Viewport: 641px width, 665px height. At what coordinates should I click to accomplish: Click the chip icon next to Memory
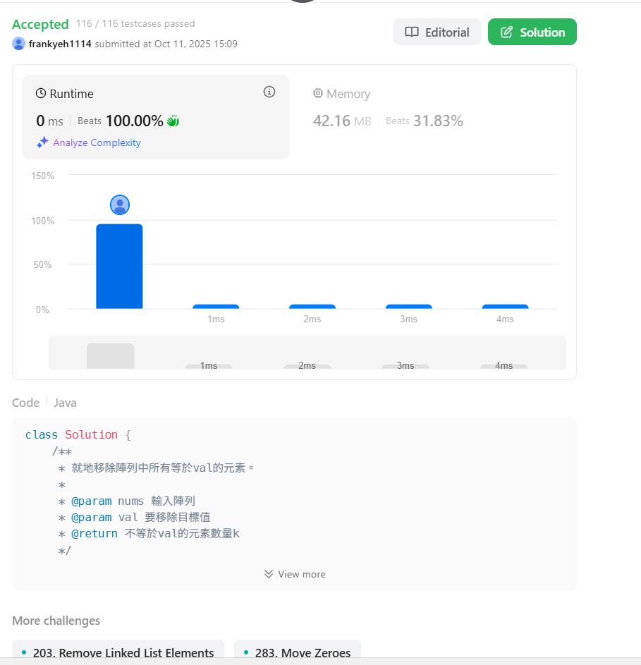pyautogui.click(x=318, y=93)
